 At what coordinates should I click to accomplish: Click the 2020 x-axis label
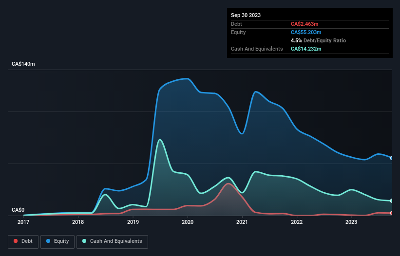click(188, 222)
